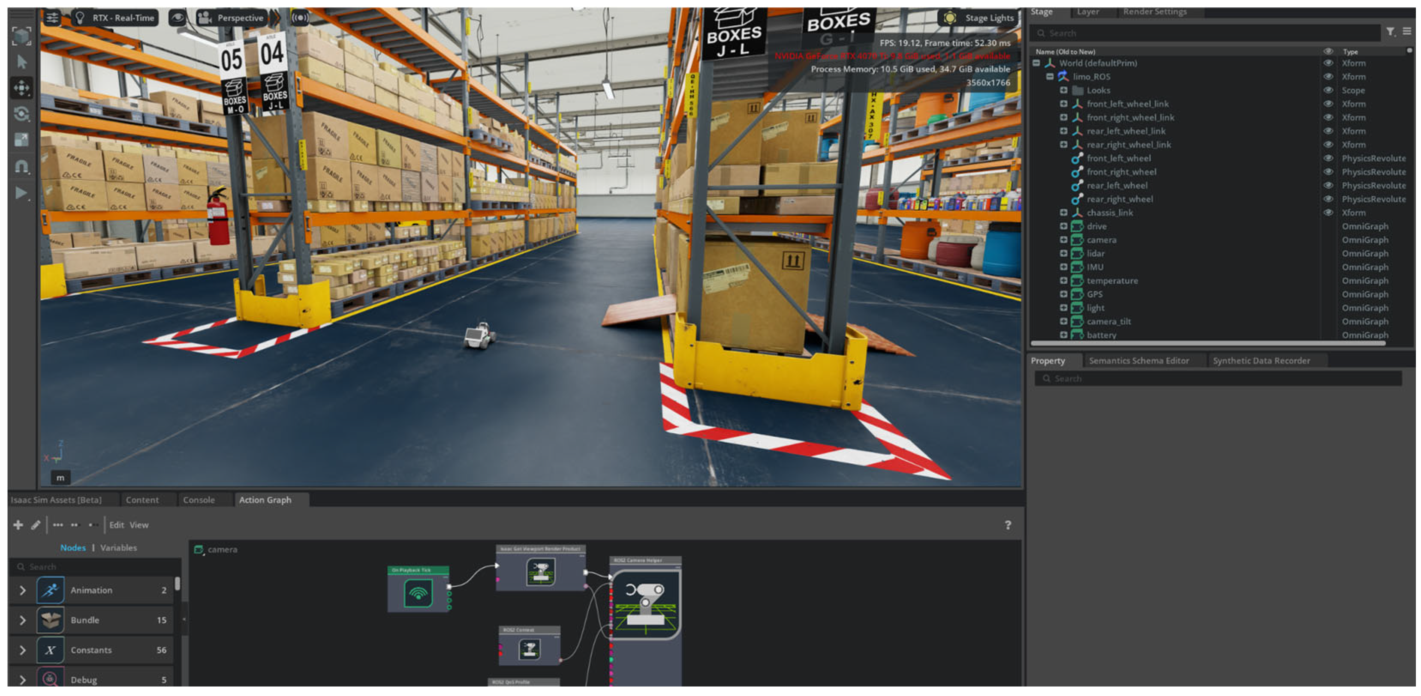Viewport: 1421px width, 696px height.
Task: Click the Stage filter funnel icon
Action: 1390,32
